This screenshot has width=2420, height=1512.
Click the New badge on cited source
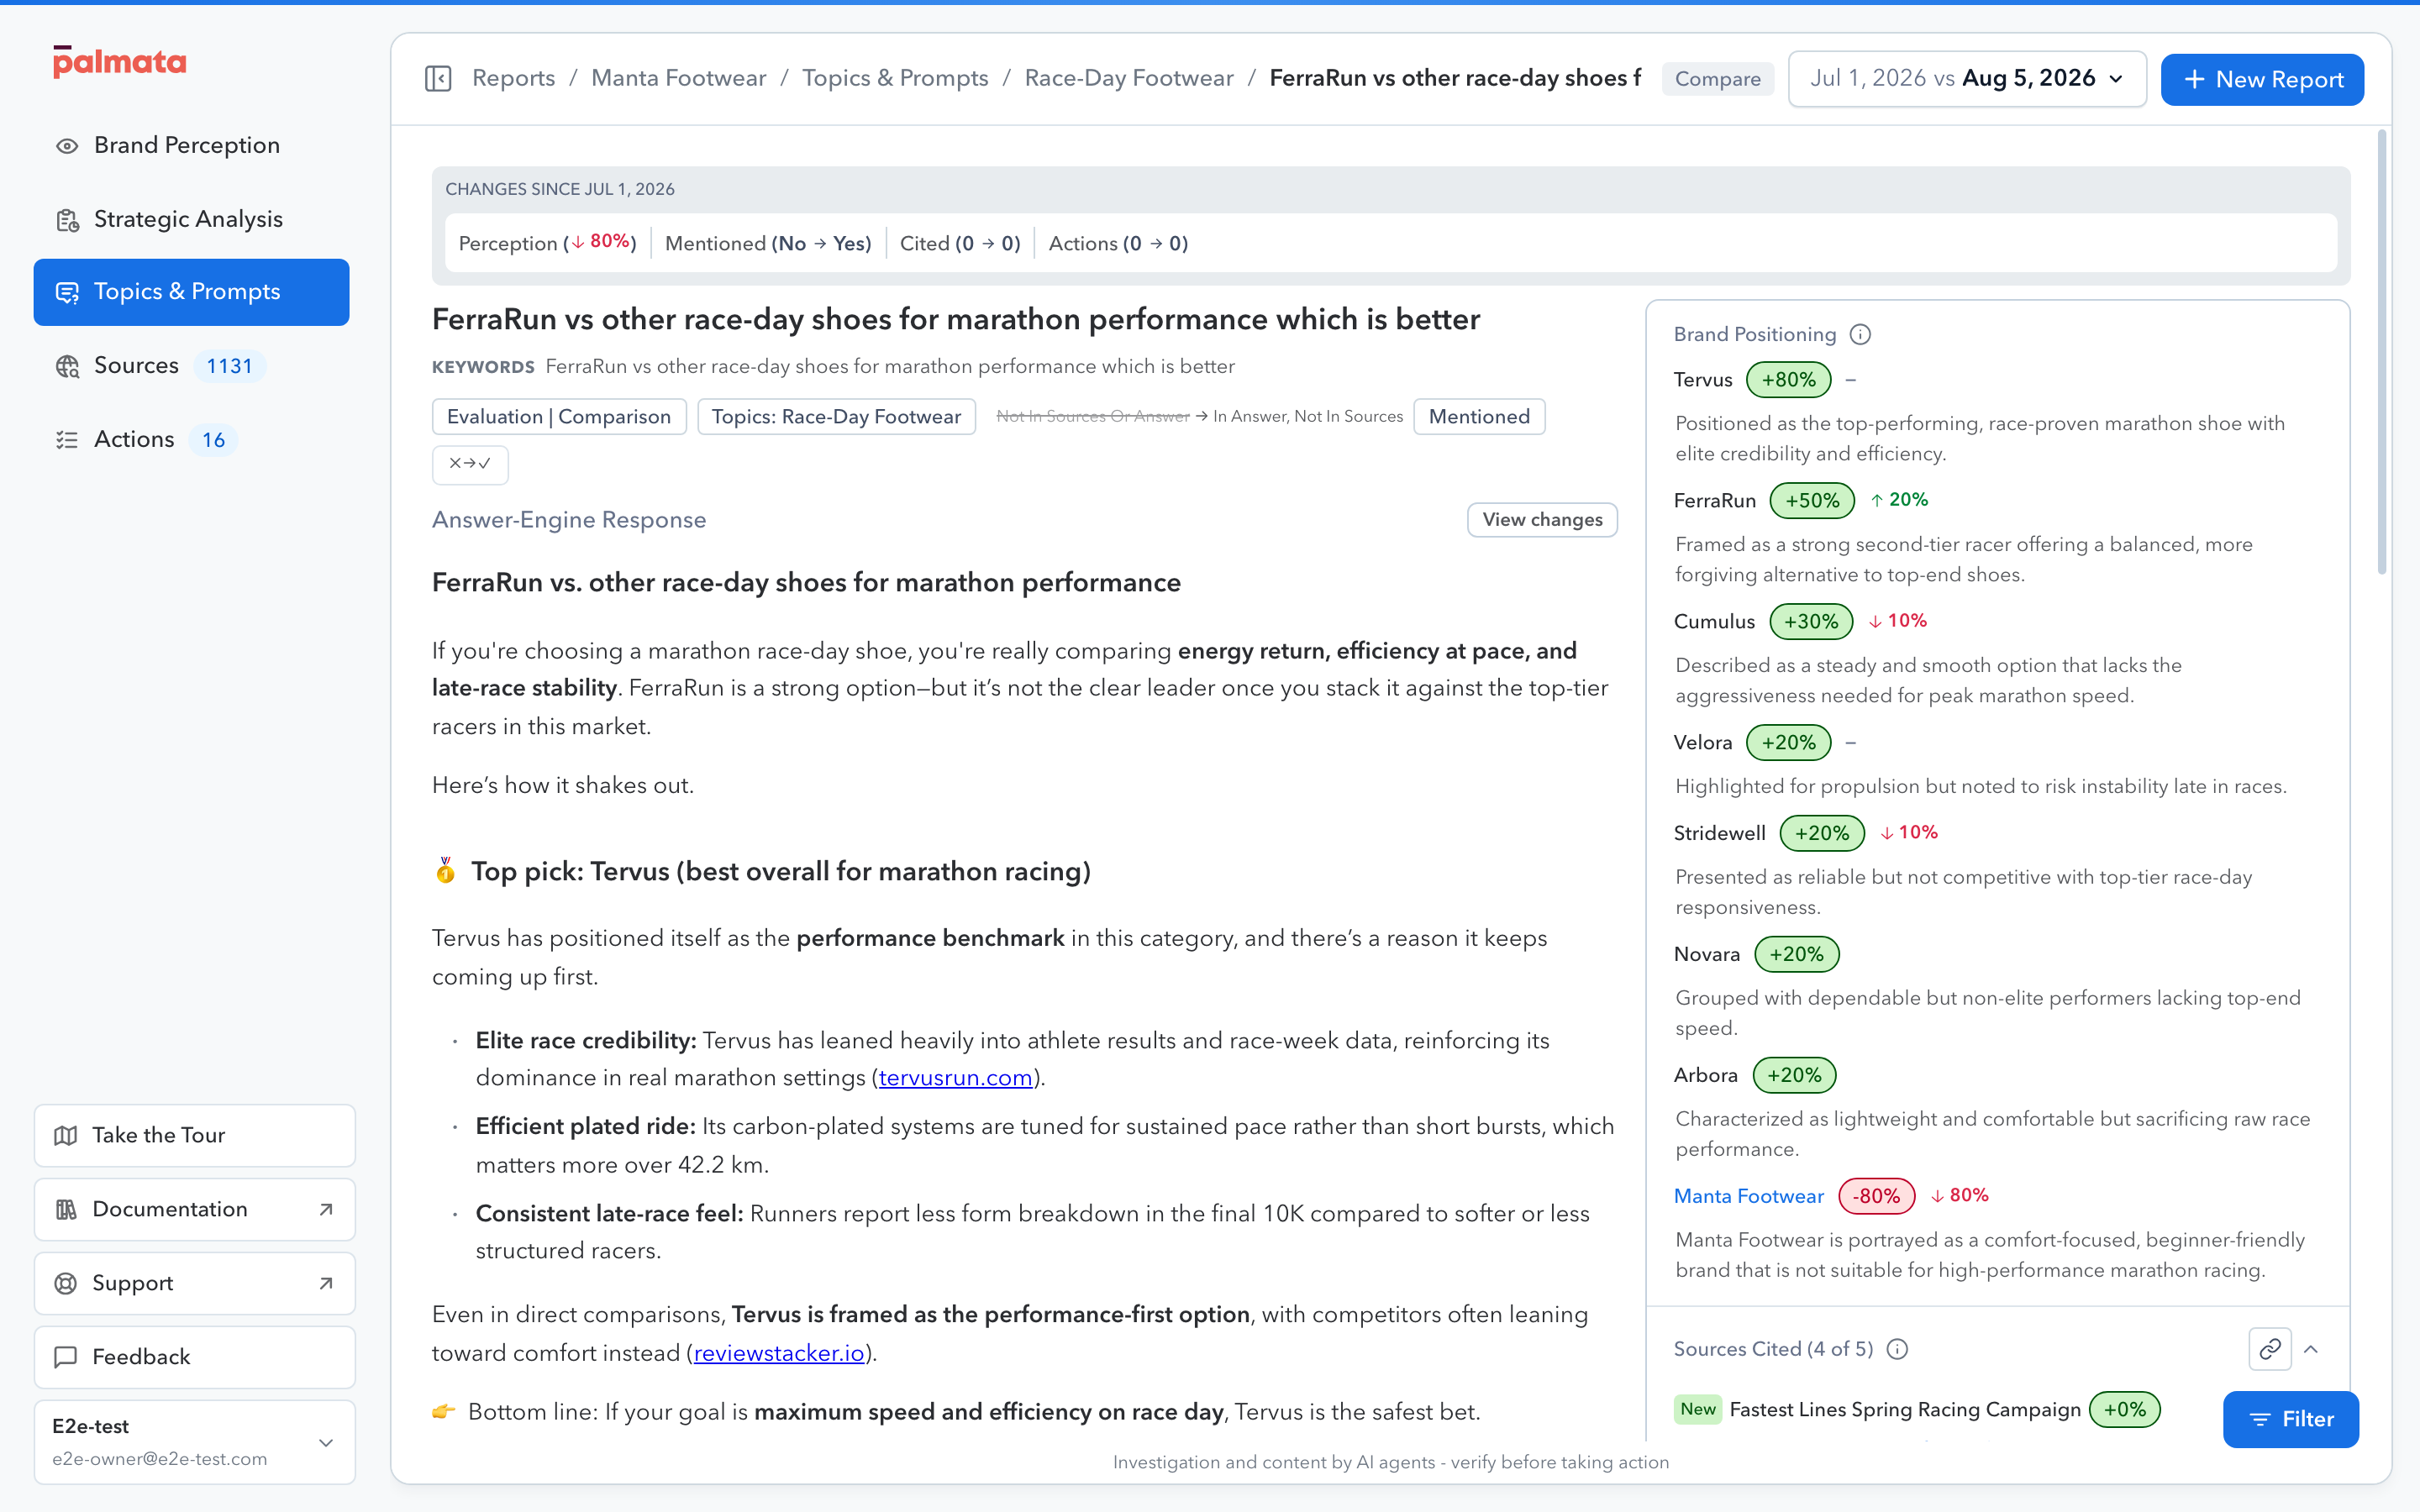[x=1698, y=1409]
